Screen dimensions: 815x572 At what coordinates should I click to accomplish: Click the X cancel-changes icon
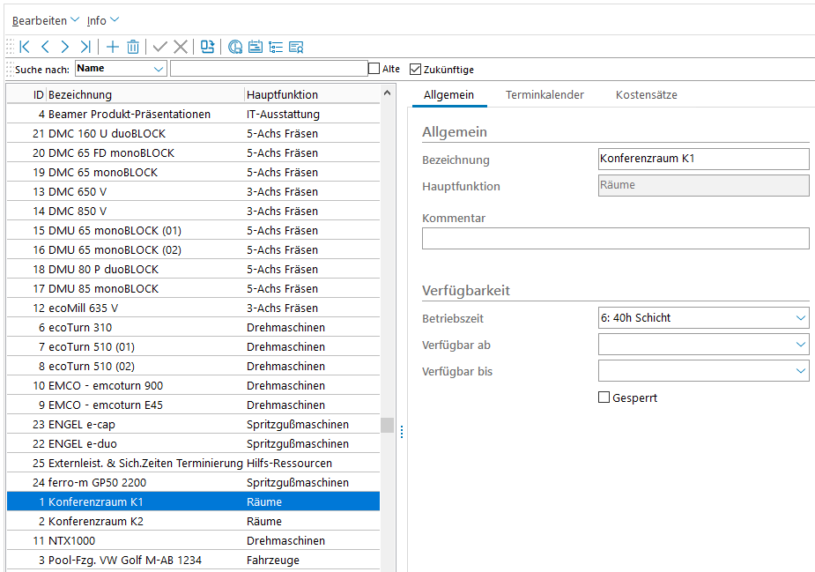pos(180,47)
